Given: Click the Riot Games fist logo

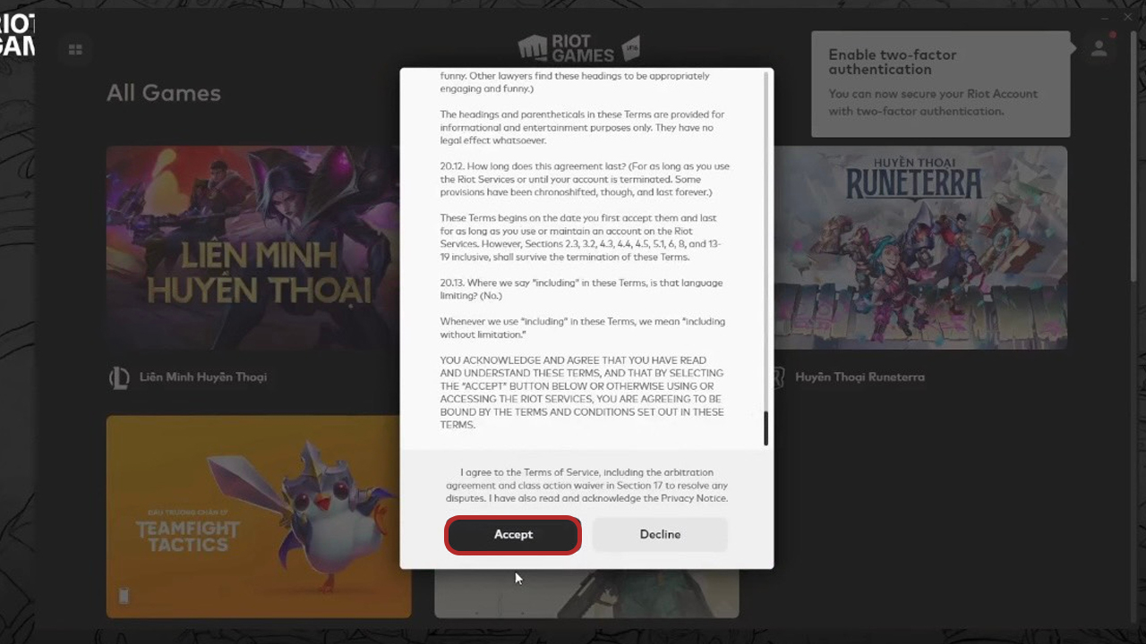Looking at the screenshot, I should 533,48.
